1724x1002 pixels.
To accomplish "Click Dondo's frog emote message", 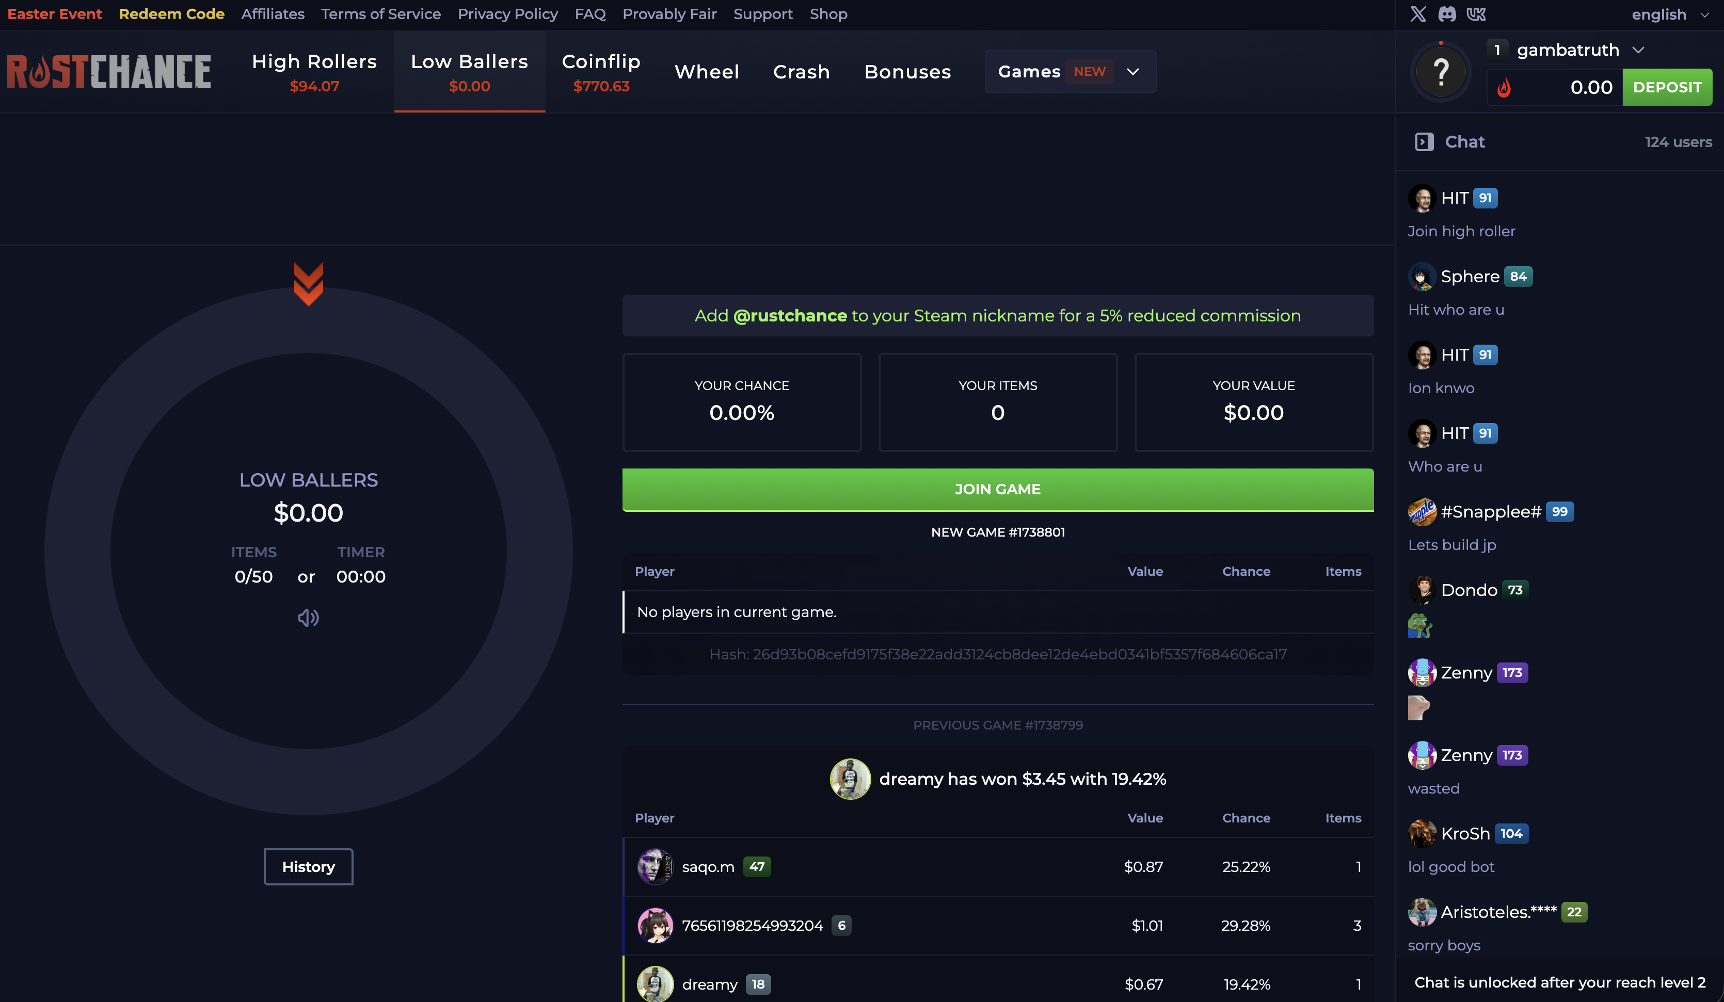I will [x=1419, y=625].
